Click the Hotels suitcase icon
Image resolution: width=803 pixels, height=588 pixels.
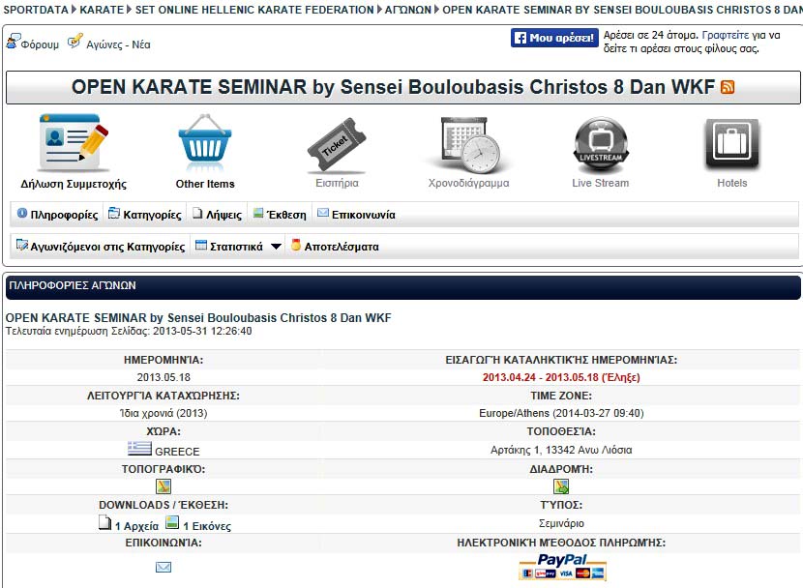[731, 143]
